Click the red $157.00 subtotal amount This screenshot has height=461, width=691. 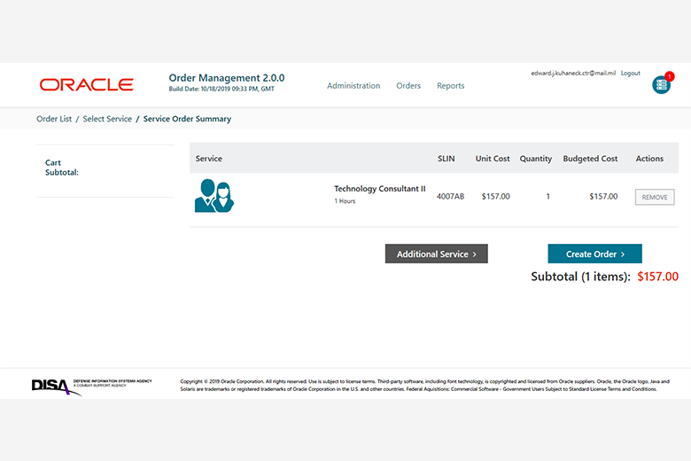(x=657, y=277)
